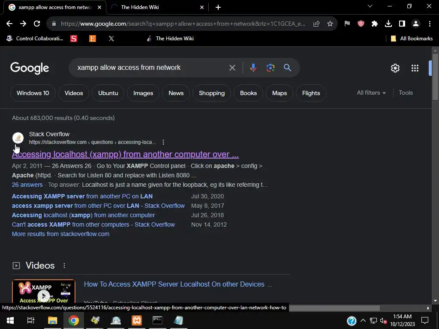Open Google quick settings gear
The image size is (439, 329).
point(395,68)
